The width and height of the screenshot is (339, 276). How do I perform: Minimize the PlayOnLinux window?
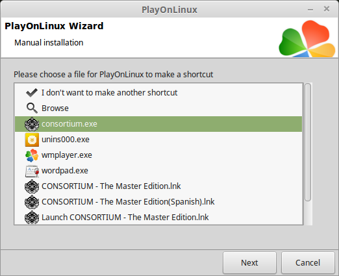coord(310,10)
